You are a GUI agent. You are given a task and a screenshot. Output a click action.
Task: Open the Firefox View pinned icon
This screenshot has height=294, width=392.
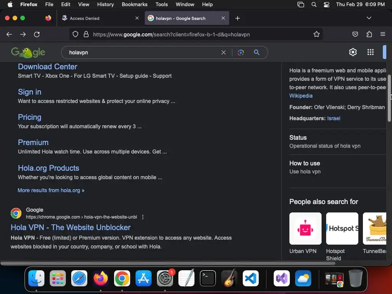coord(48,18)
